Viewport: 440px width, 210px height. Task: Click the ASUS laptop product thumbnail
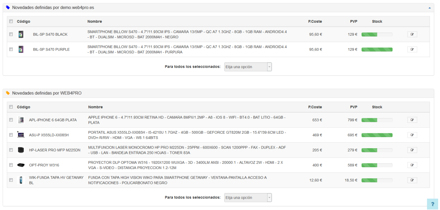(21, 135)
